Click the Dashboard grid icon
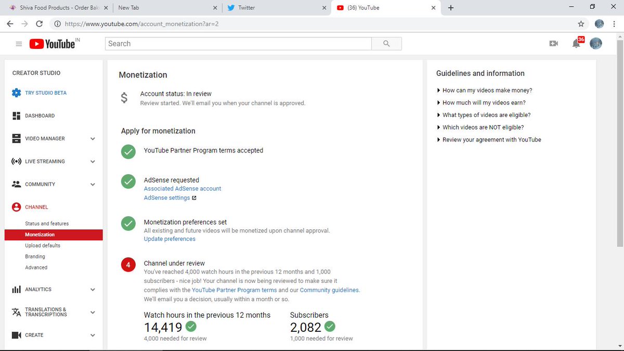This screenshot has height=351, width=624. pos(16,116)
